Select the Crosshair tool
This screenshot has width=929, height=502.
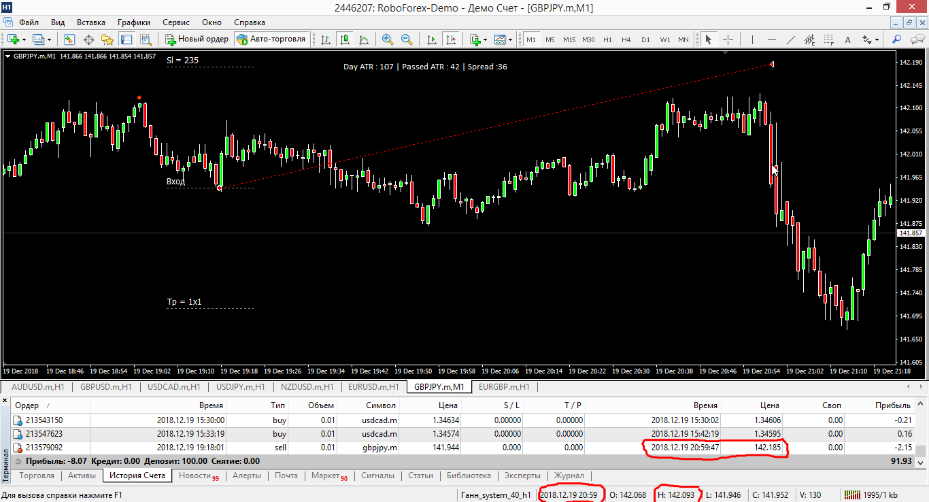728,39
